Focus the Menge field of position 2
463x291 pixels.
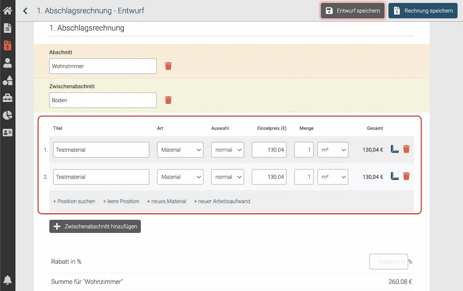click(304, 177)
